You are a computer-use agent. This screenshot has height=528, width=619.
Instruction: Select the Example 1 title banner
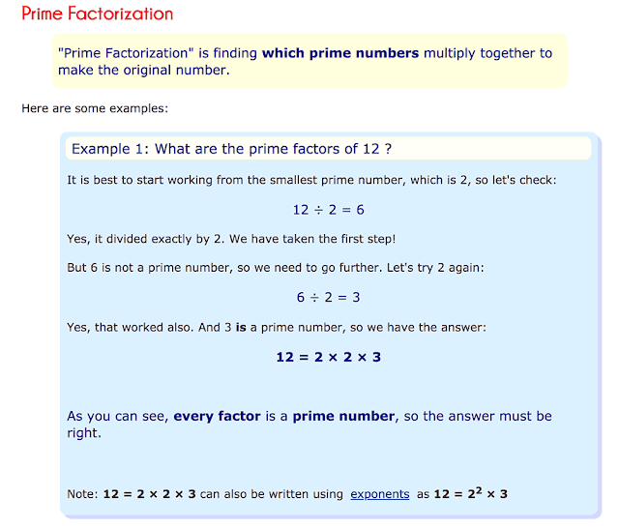click(x=328, y=149)
